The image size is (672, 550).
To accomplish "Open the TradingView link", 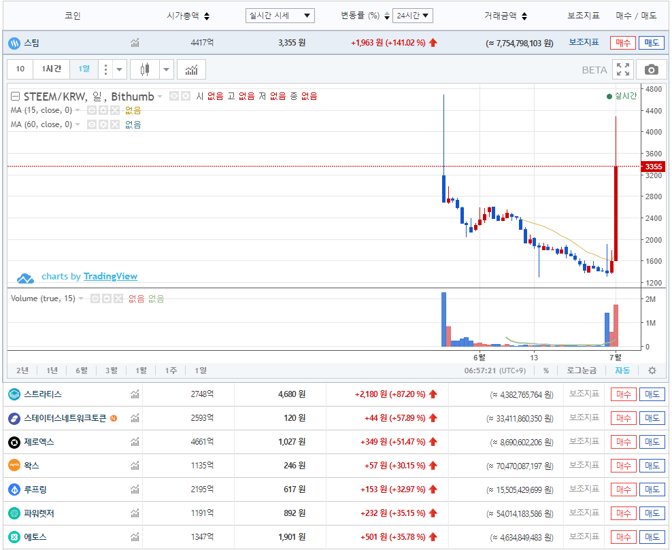I will tap(110, 276).
